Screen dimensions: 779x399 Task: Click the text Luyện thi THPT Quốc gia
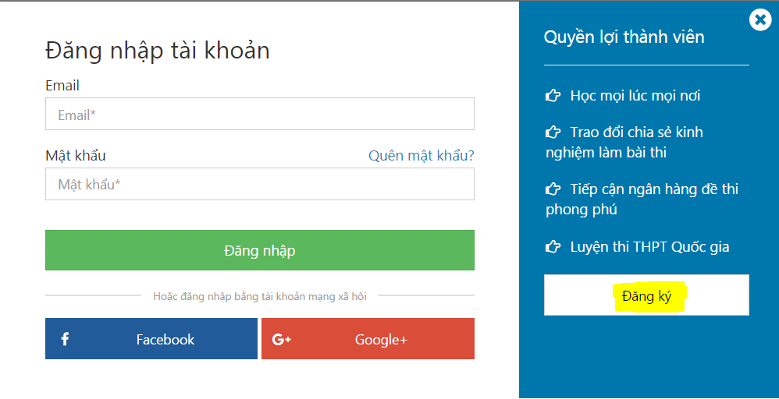click(x=650, y=246)
